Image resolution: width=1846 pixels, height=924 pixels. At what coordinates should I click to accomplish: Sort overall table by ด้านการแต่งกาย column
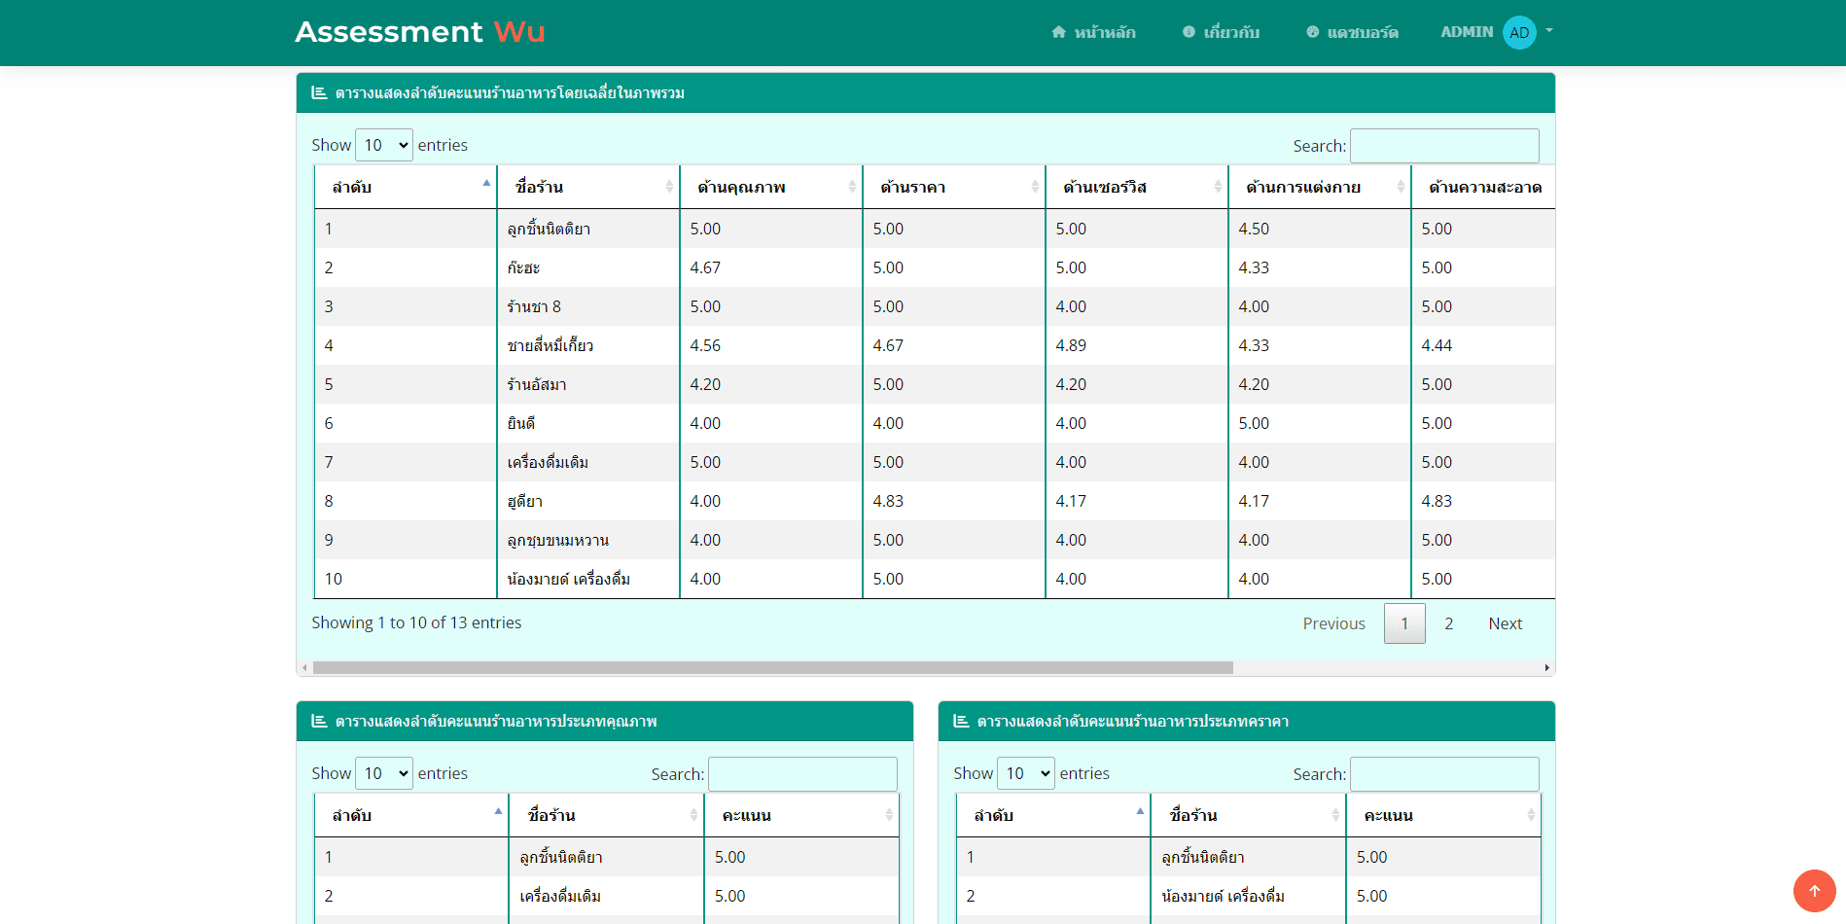click(1319, 187)
